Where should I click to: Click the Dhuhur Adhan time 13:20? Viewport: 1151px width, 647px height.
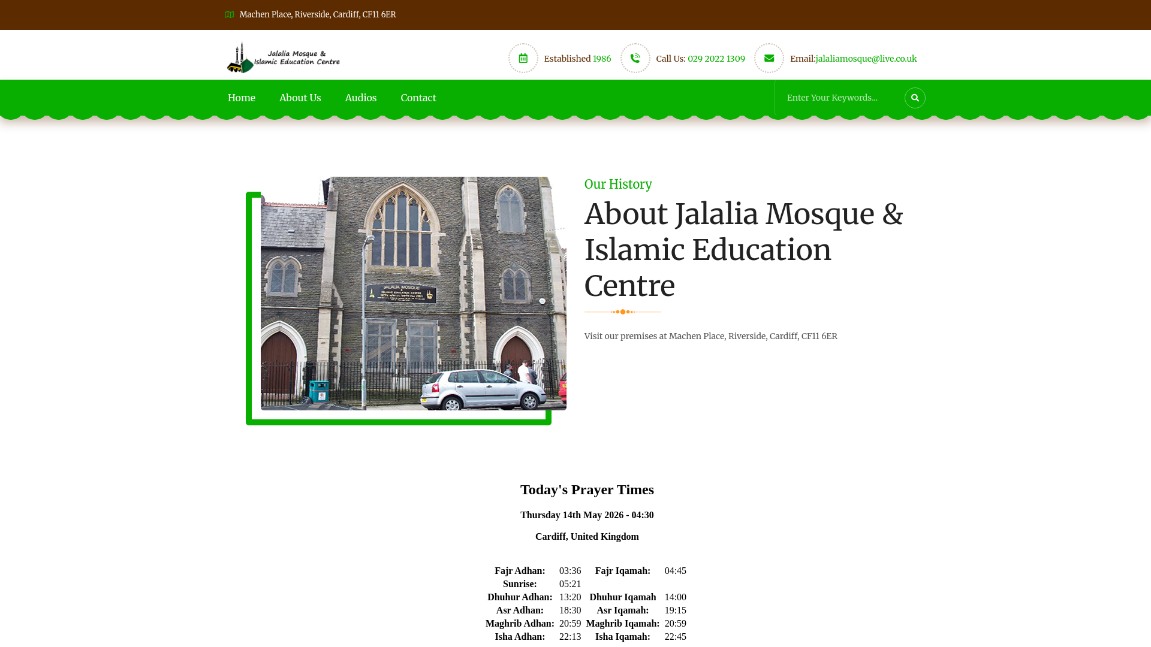[570, 597]
